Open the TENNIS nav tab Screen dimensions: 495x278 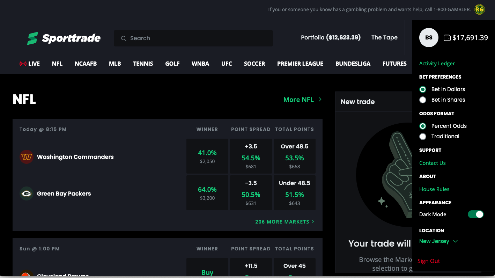point(143,64)
